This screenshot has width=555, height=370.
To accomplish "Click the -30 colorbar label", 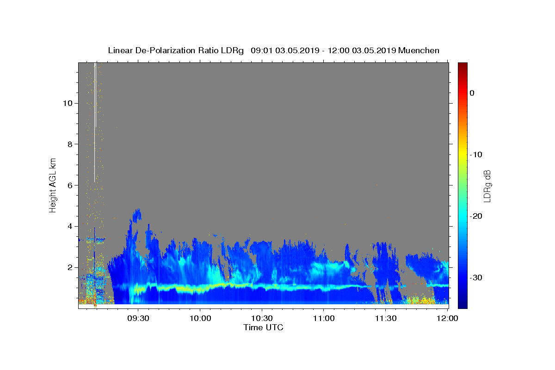I will click(476, 277).
